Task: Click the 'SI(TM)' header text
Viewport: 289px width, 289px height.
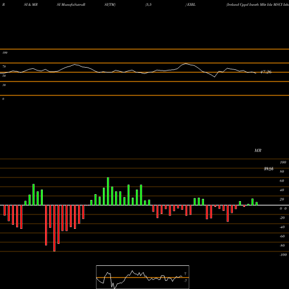Action: (110, 5)
